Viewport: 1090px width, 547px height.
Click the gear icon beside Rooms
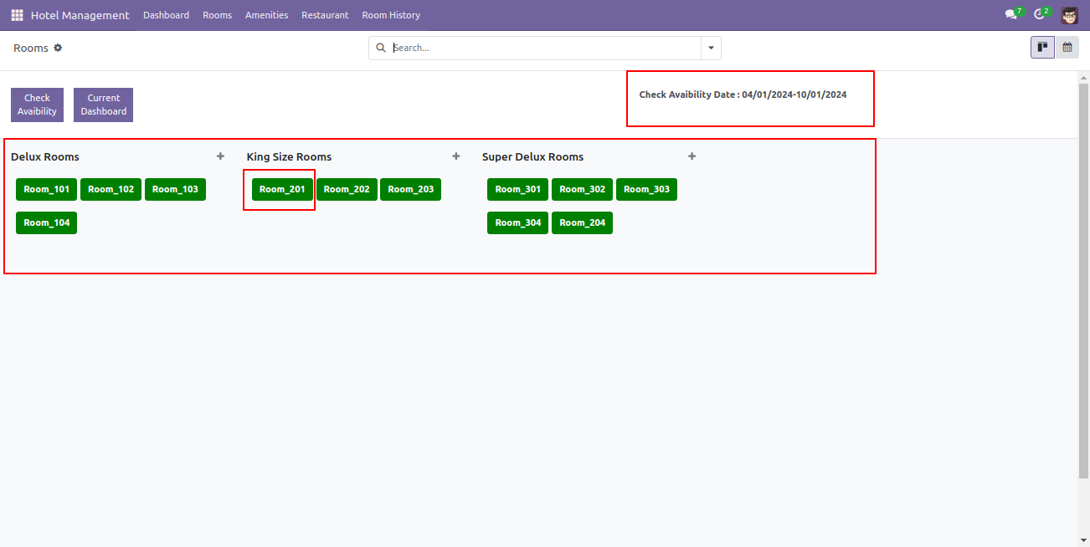click(x=58, y=48)
